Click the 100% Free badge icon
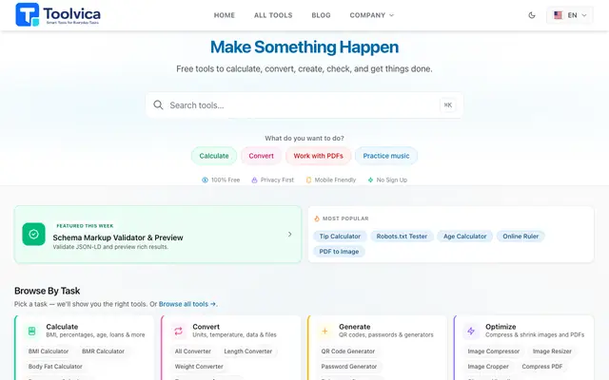Image resolution: width=609 pixels, height=380 pixels. tap(205, 180)
